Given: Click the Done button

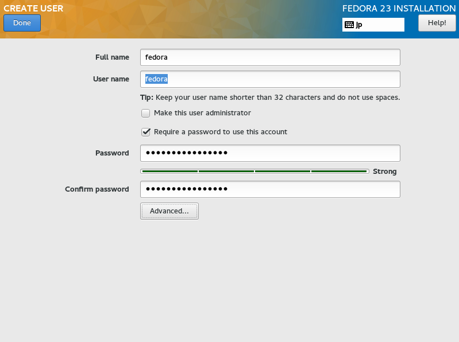Looking at the screenshot, I should pos(22,23).
